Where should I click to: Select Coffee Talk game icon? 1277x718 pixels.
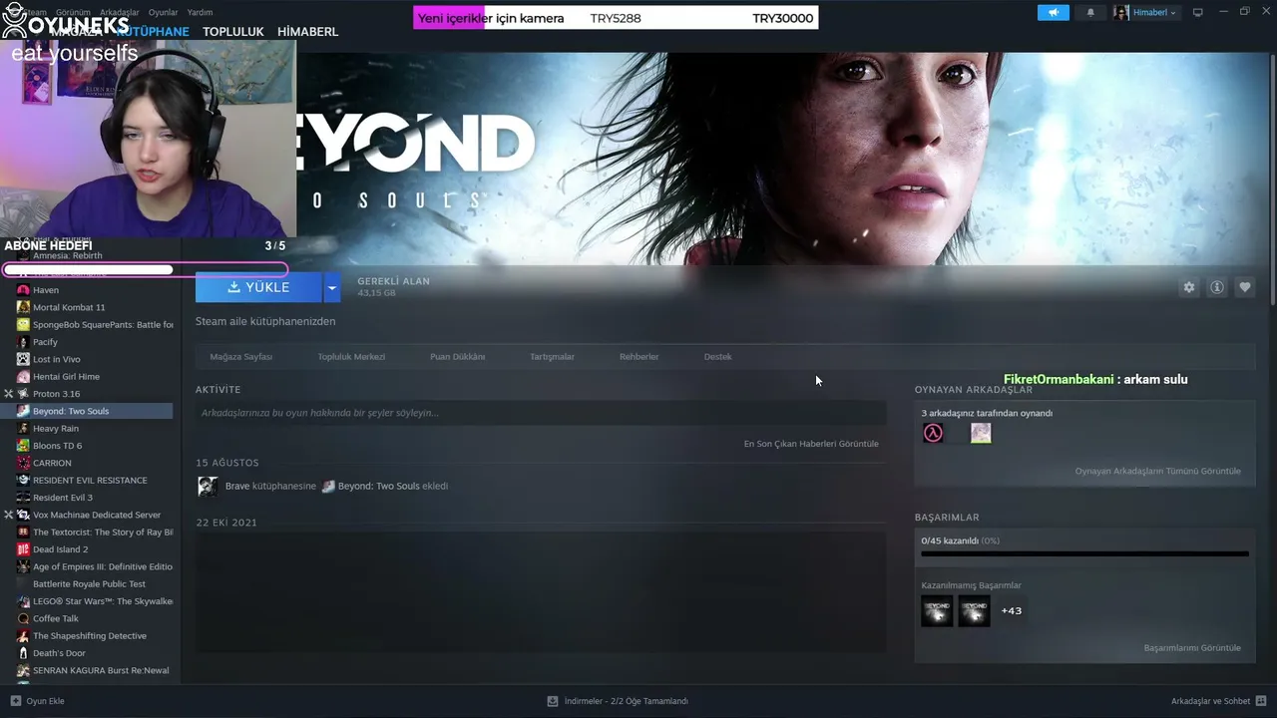click(x=23, y=618)
